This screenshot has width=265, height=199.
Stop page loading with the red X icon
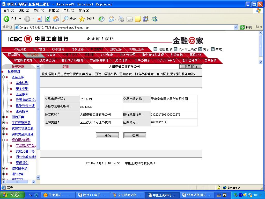(x=39, y=19)
